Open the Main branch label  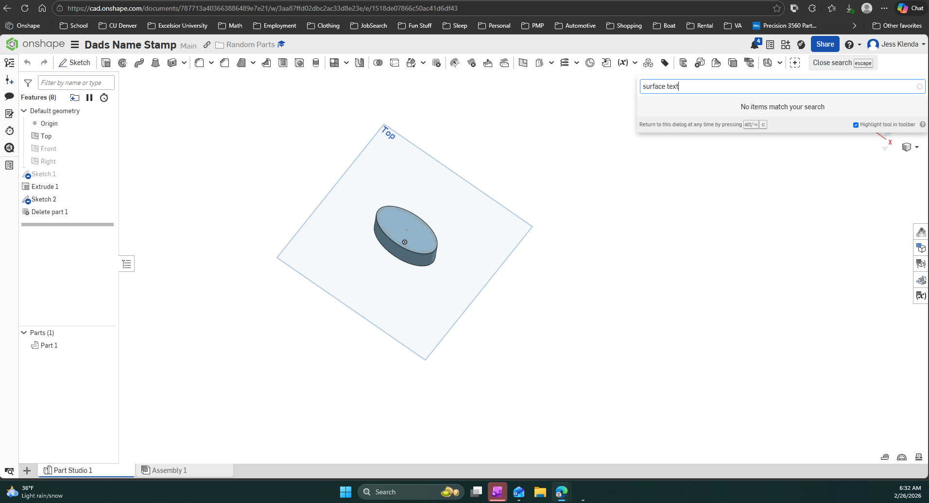coord(189,46)
